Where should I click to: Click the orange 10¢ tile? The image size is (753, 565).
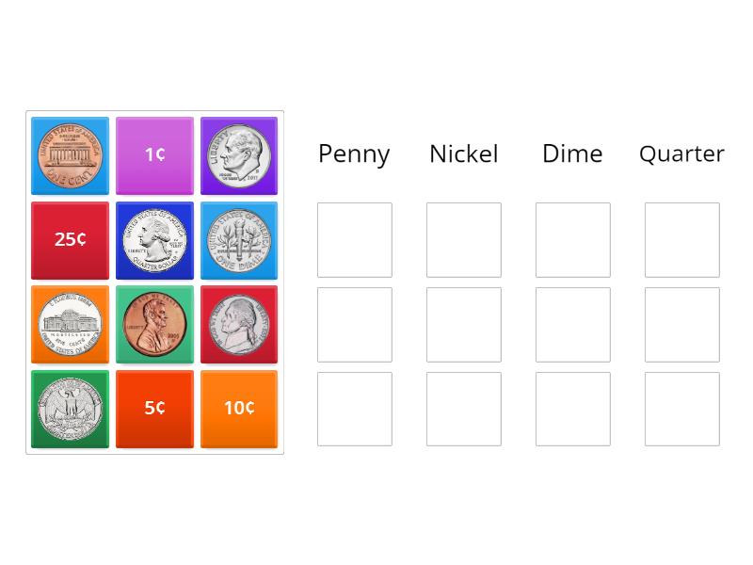click(239, 409)
